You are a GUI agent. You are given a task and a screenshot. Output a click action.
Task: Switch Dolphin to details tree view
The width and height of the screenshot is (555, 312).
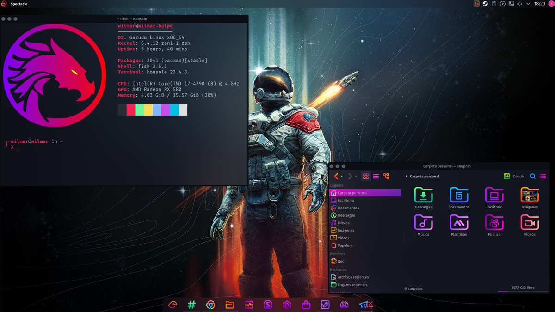(386, 176)
